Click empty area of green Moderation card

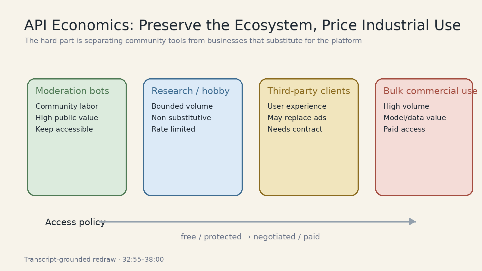77,164
